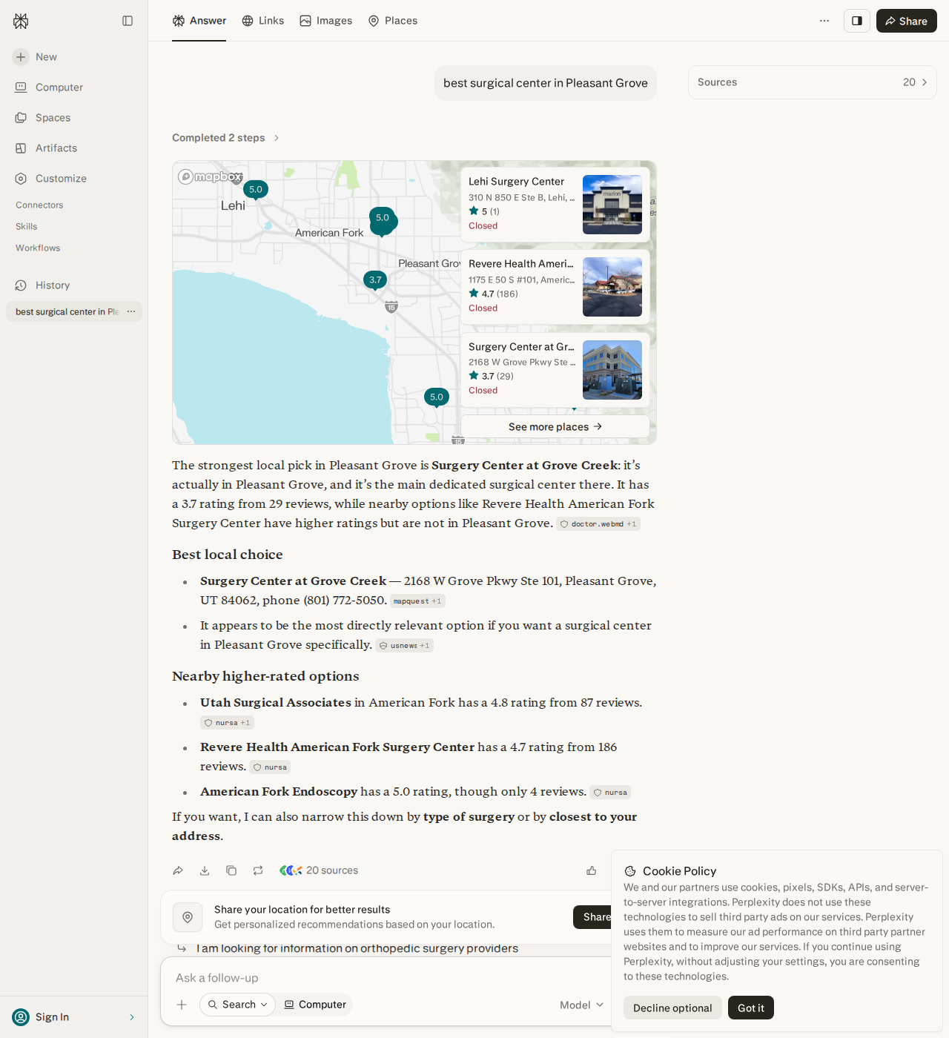949x1038 pixels.
Task: Open the three-dot more options menu
Action: pos(824,21)
